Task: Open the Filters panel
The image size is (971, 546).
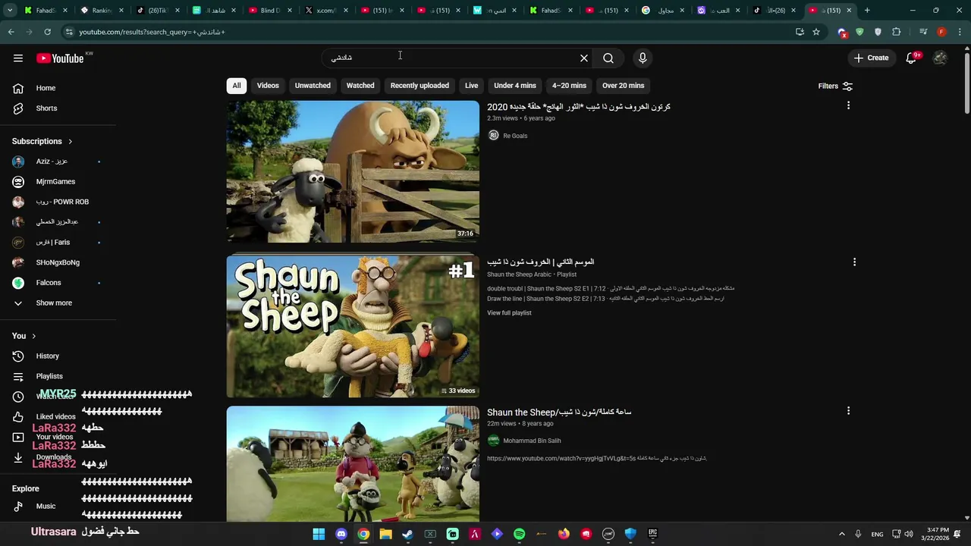Action: click(x=835, y=86)
